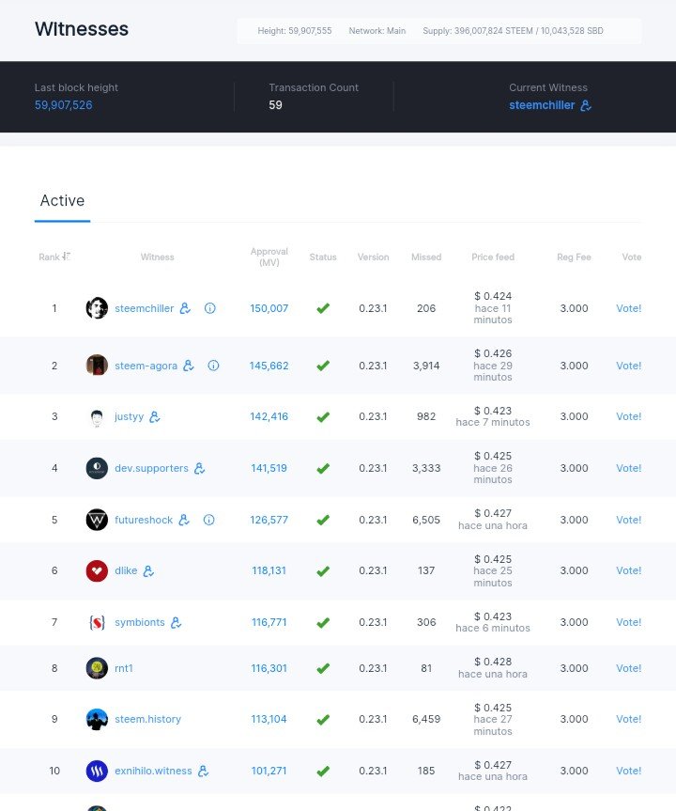Click the green status checkmark for steemchiller
Screen dimensions: 676x811
(x=323, y=308)
